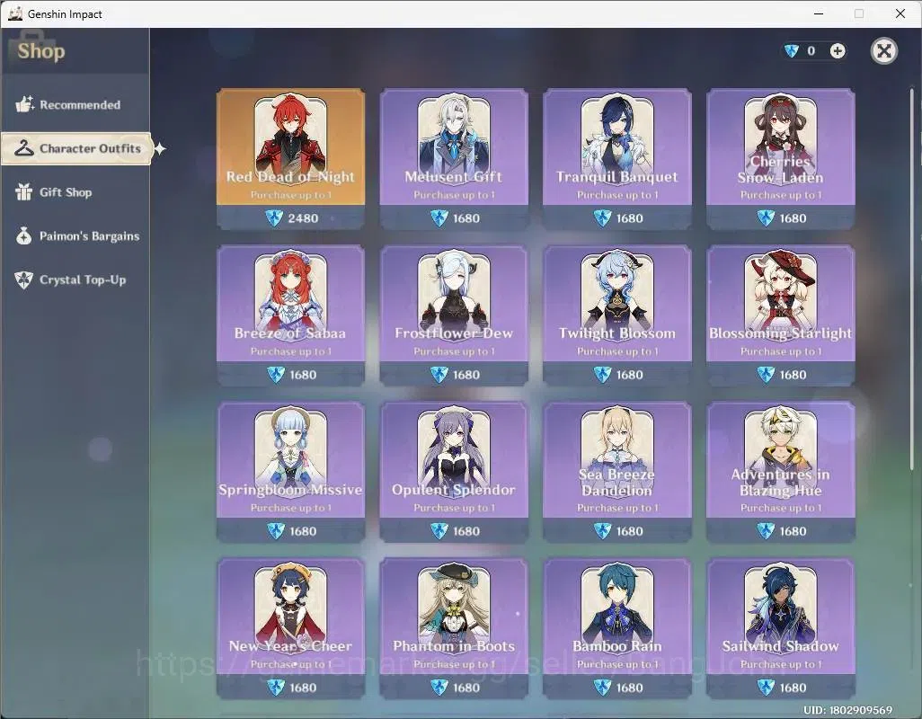Close the shop with the round X button

[x=883, y=51]
